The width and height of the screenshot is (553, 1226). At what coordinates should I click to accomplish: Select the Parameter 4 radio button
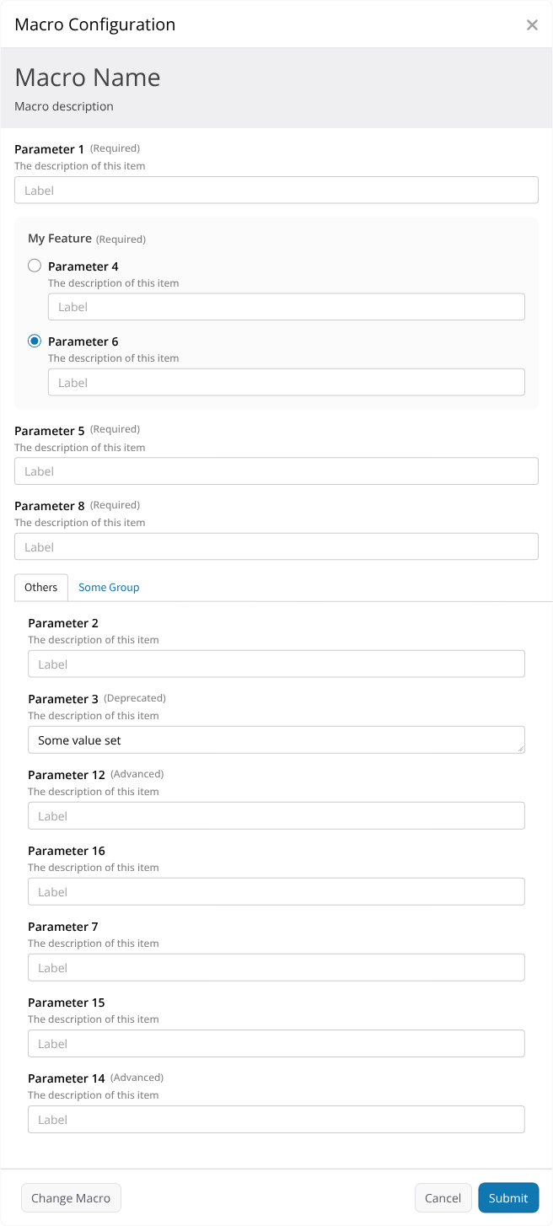coord(35,266)
